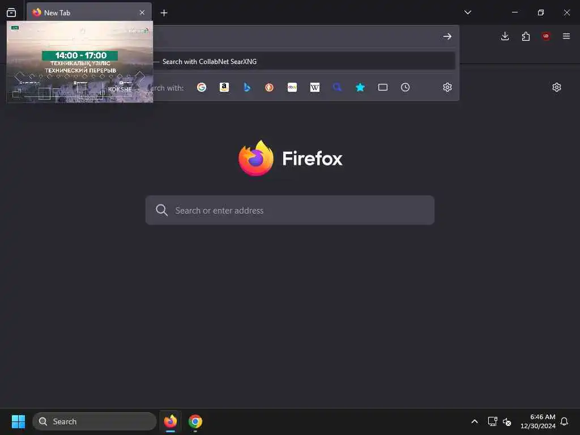The height and width of the screenshot is (435, 580).
Task: Open Firefox View icon
Action: point(11,12)
